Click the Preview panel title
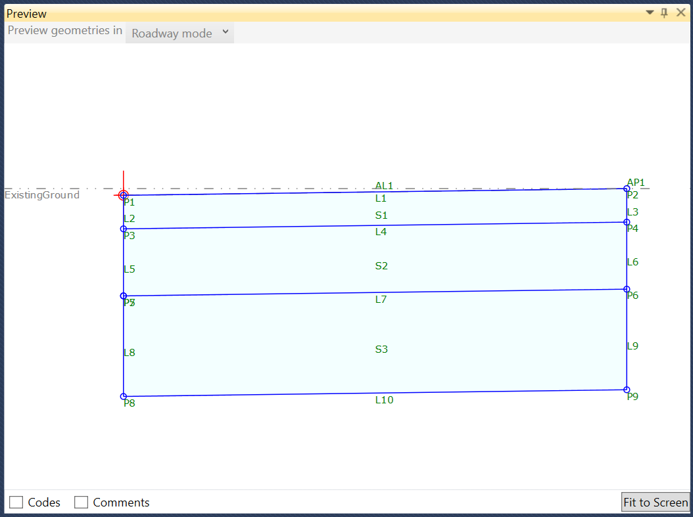 pos(26,12)
